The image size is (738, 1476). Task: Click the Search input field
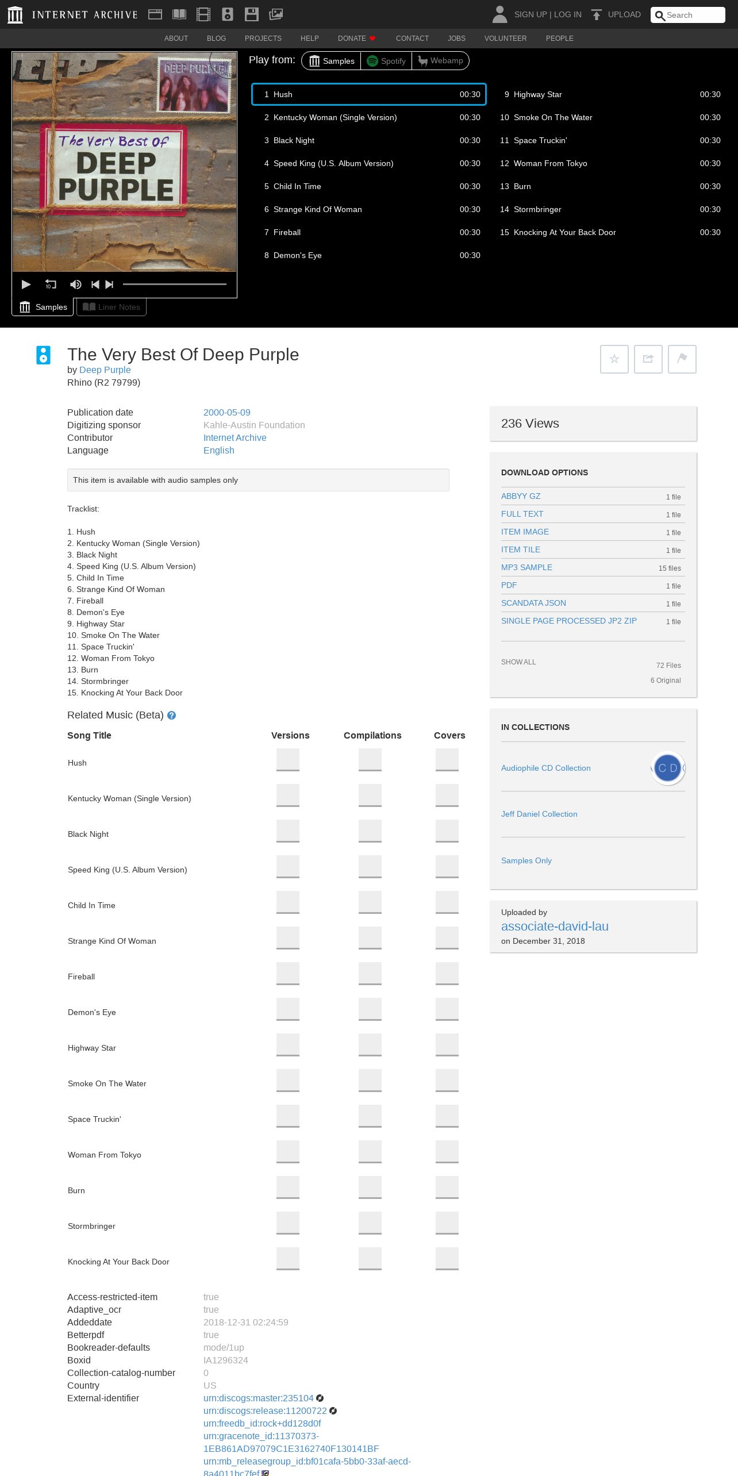click(688, 15)
